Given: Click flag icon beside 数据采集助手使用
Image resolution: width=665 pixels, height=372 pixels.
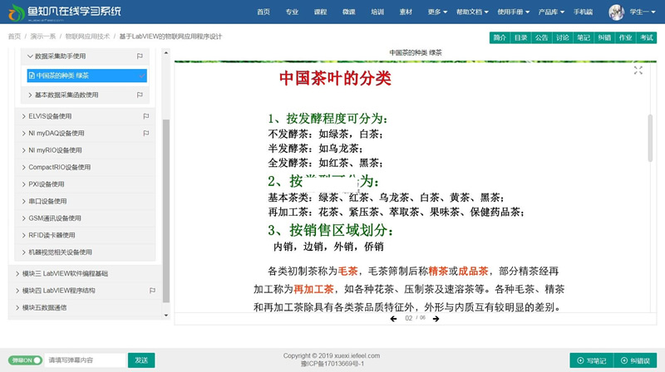Looking at the screenshot, I should tap(142, 56).
